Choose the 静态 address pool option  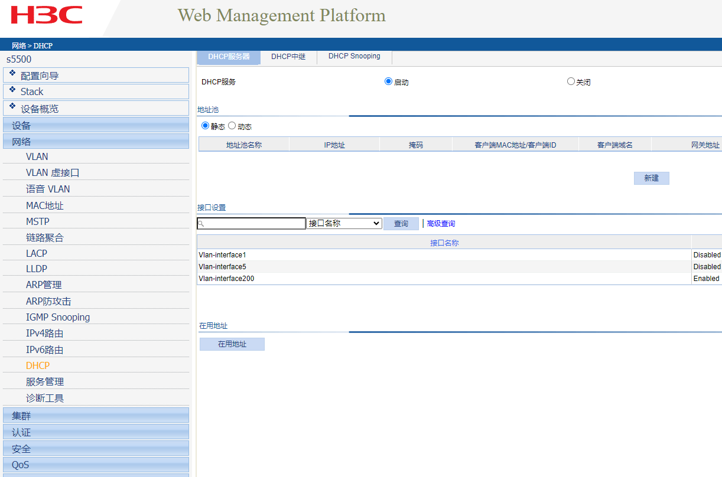pos(206,126)
